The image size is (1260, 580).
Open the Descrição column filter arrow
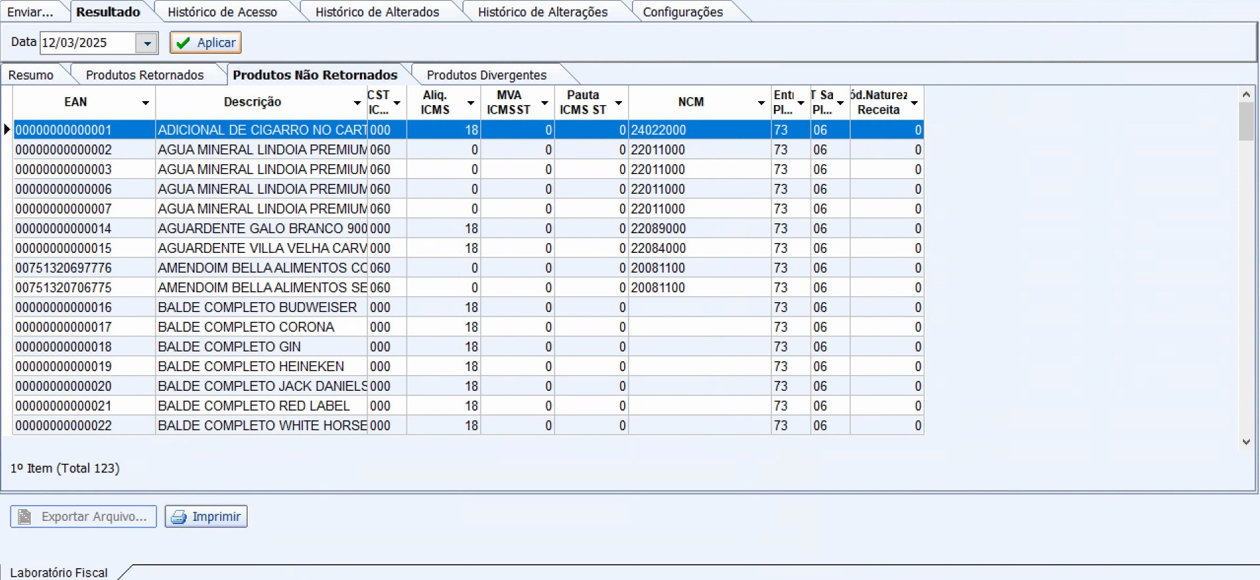click(357, 103)
